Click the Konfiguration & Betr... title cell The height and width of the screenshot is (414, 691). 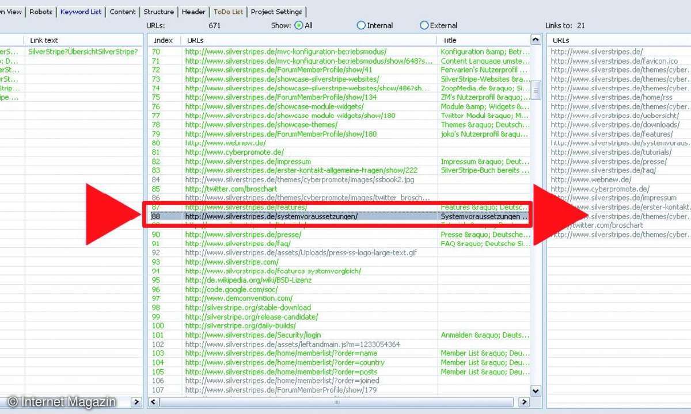point(485,51)
